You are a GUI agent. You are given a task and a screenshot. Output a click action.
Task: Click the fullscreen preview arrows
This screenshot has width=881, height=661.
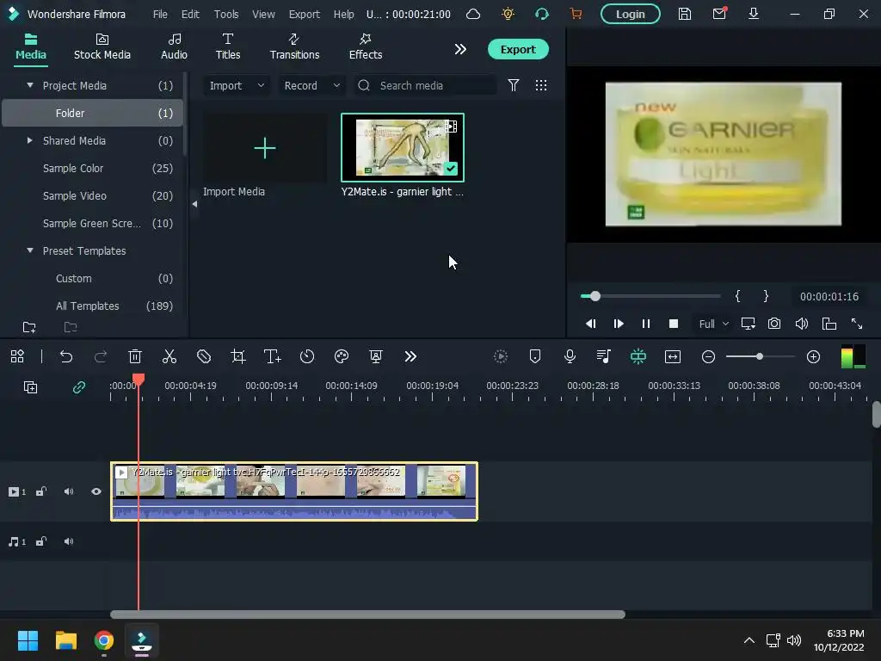click(857, 324)
